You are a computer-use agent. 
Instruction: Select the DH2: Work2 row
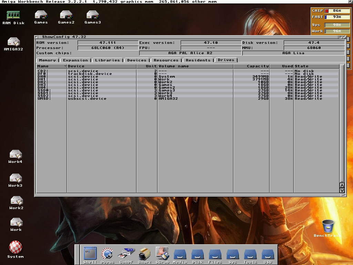click(x=188, y=82)
